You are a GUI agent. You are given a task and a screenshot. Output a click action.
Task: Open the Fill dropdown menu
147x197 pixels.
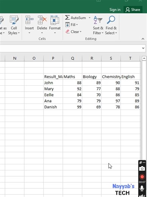[77, 25]
